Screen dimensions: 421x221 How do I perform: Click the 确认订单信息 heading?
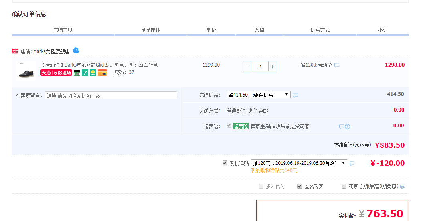[x=29, y=14]
